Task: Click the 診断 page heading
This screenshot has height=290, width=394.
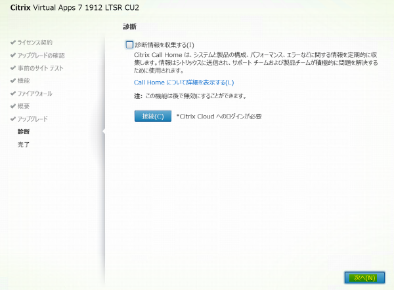Action: point(129,27)
